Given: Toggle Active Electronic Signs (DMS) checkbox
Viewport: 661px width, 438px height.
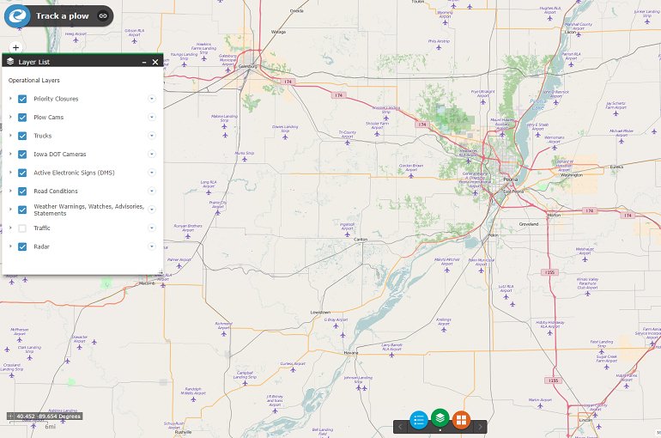Looking at the screenshot, I should (x=22, y=173).
